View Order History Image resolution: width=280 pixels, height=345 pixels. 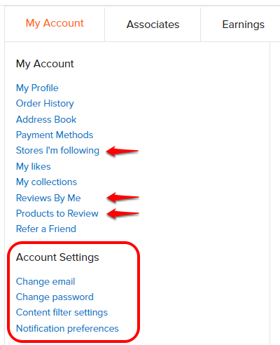(45, 104)
